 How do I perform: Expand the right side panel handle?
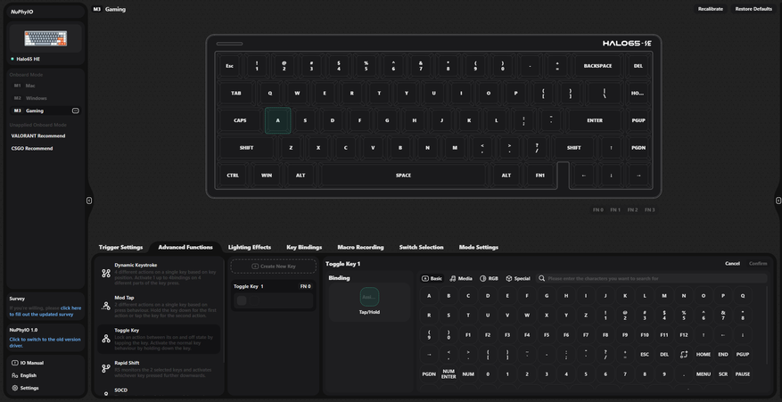[778, 201]
